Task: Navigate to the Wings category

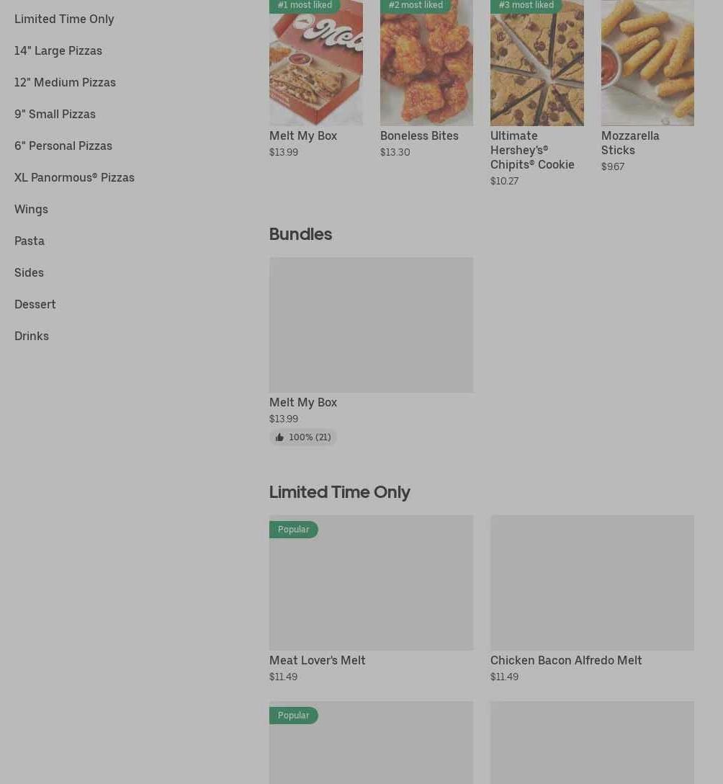Action: pyautogui.click(x=31, y=209)
